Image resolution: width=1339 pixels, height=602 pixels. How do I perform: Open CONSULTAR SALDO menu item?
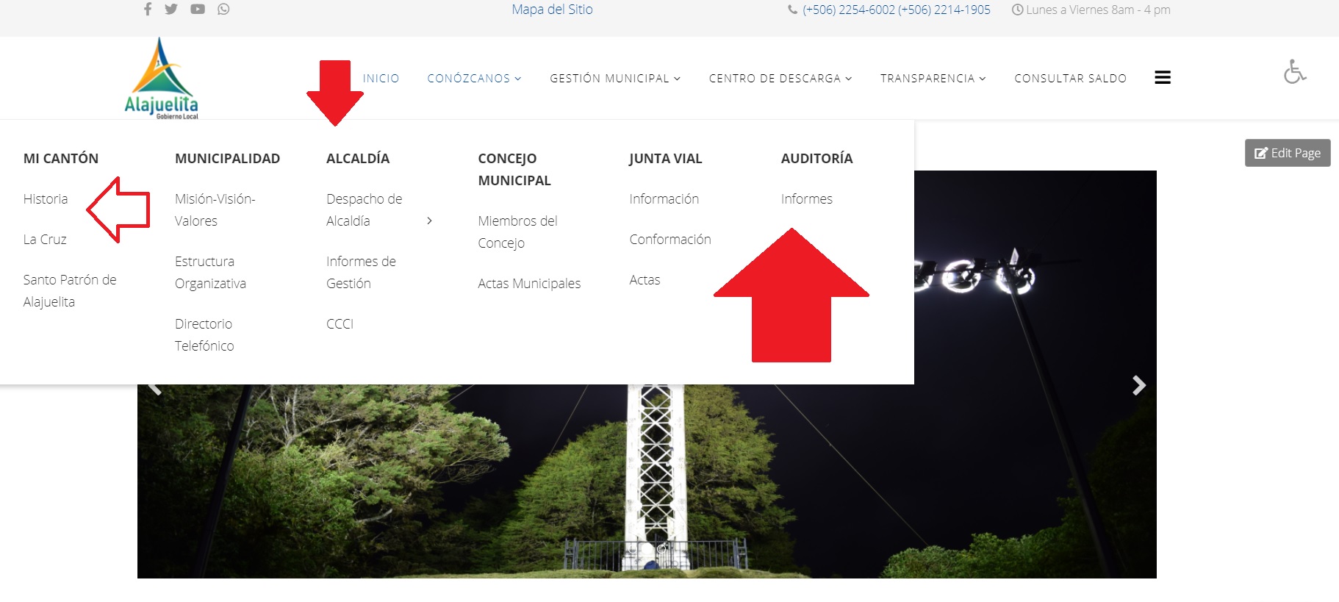tap(1070, 78)
